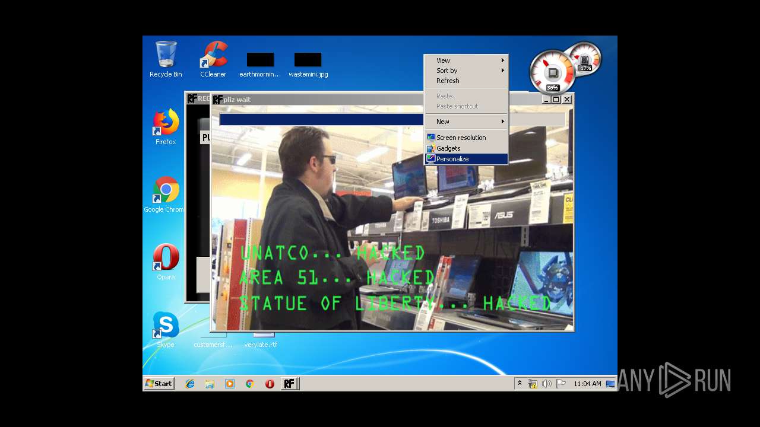Select wastemini.jpg on the desktop

pos(308,65)
